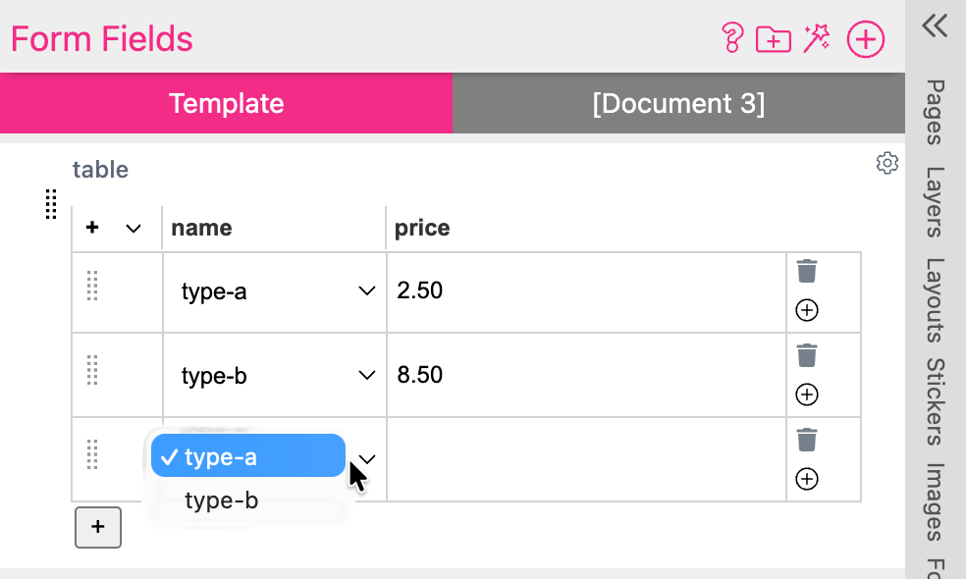Open the Pages sidebar tab
Screen dimensions: 966x579
pos(936,112)
